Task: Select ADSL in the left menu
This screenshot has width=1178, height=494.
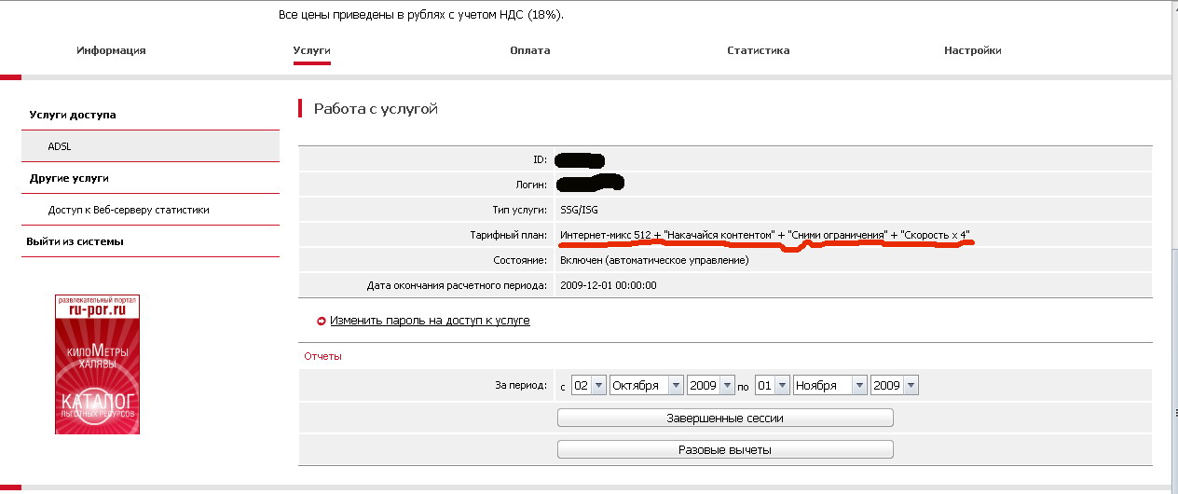Action: point(60,146)
